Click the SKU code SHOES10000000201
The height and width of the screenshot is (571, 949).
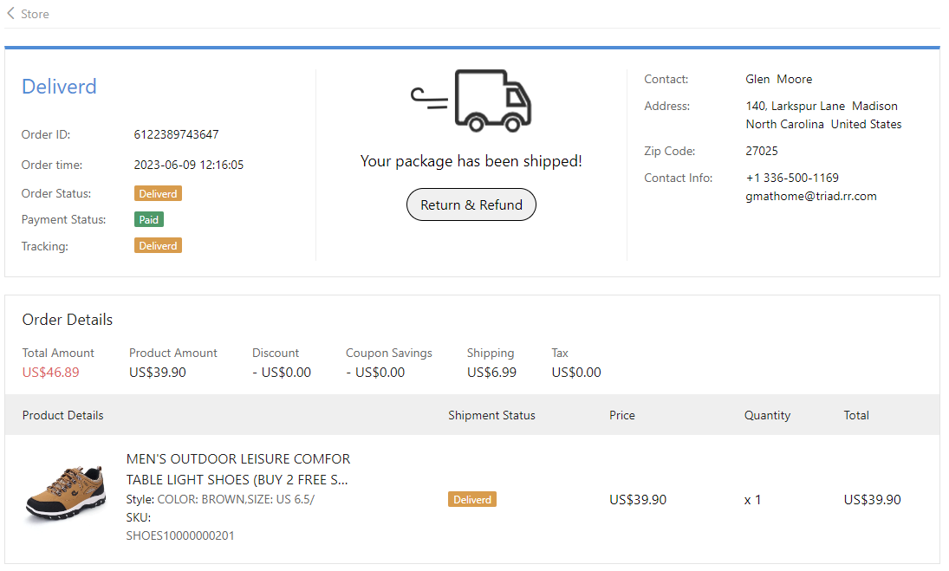[x=180, y=535]
